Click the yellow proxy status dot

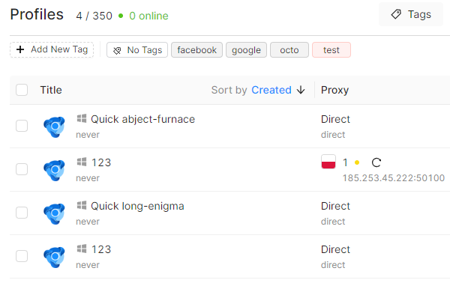click(x=357, y=162)
